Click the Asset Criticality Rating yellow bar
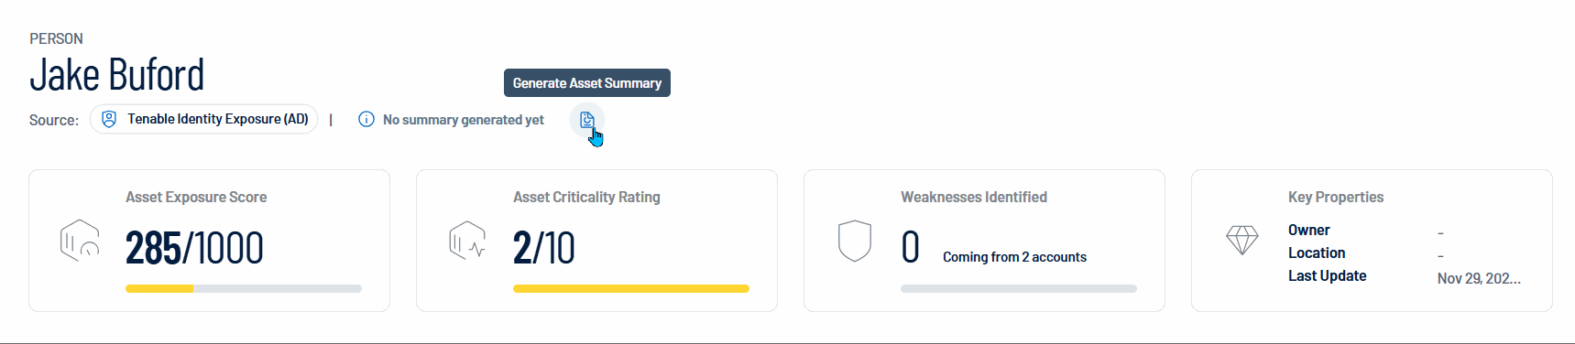This screenshot has width=1575, height=344. point(631,288)
